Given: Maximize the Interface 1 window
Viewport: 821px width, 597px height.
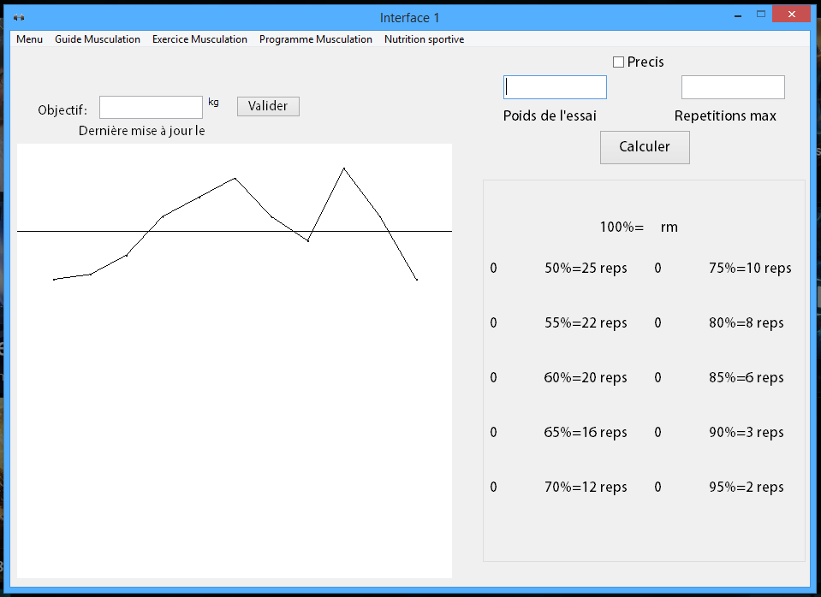Looking at the screenshot, I should (759, 15).
